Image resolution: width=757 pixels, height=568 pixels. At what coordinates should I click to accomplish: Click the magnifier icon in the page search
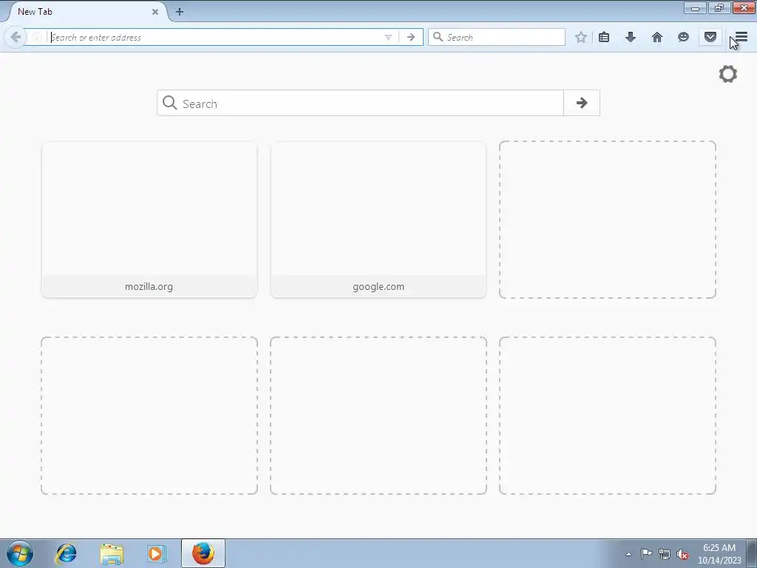[x=169, y=102]
